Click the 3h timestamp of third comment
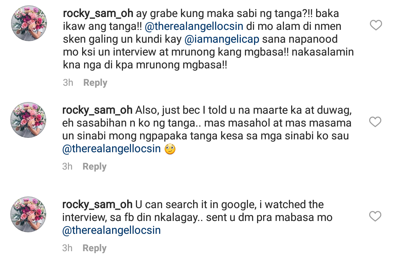The image size is (404, 261). 67,248
